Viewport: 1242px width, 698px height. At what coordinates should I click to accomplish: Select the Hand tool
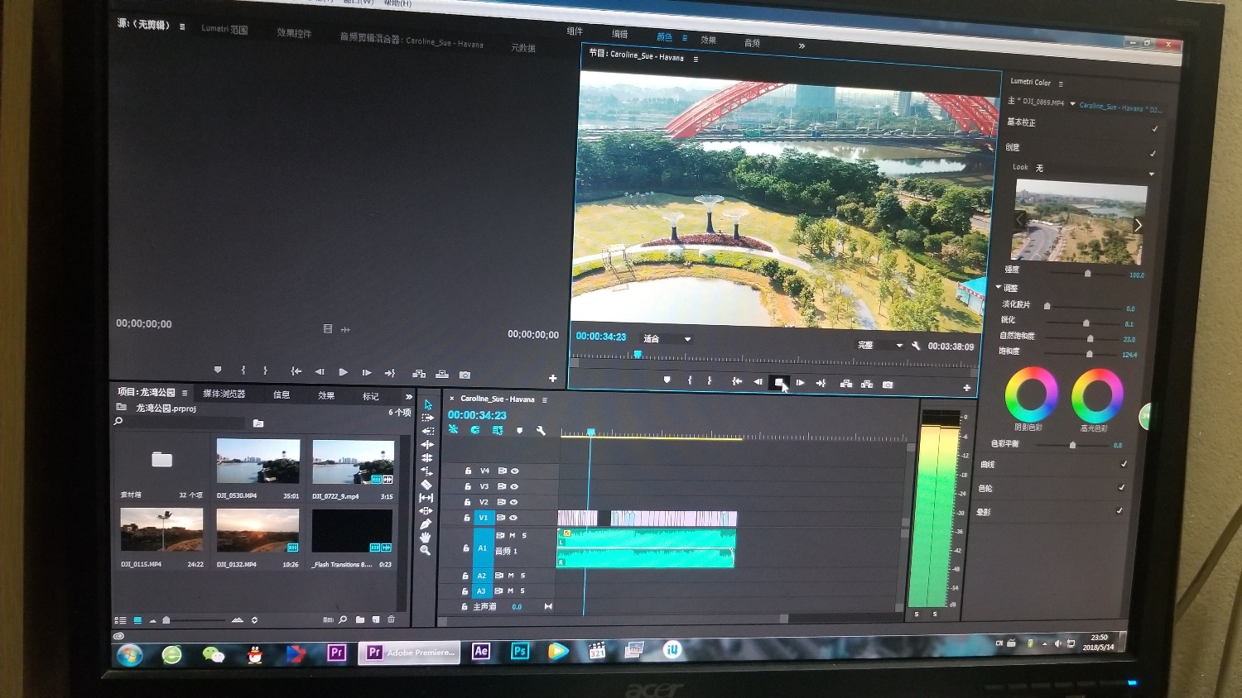click(426, 538)
